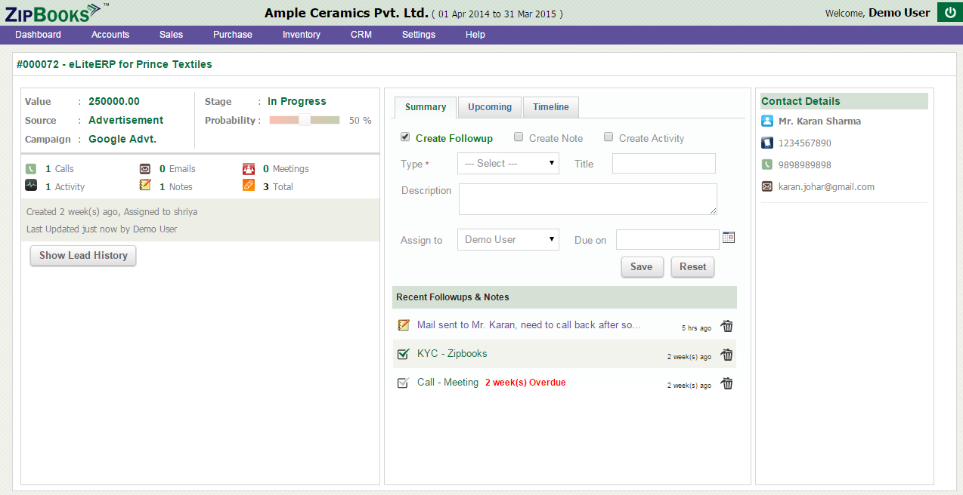The image size is (963, 495).
Task: Click the Calls phone icon
Action: pyautogui.click(x=31, y=169)
